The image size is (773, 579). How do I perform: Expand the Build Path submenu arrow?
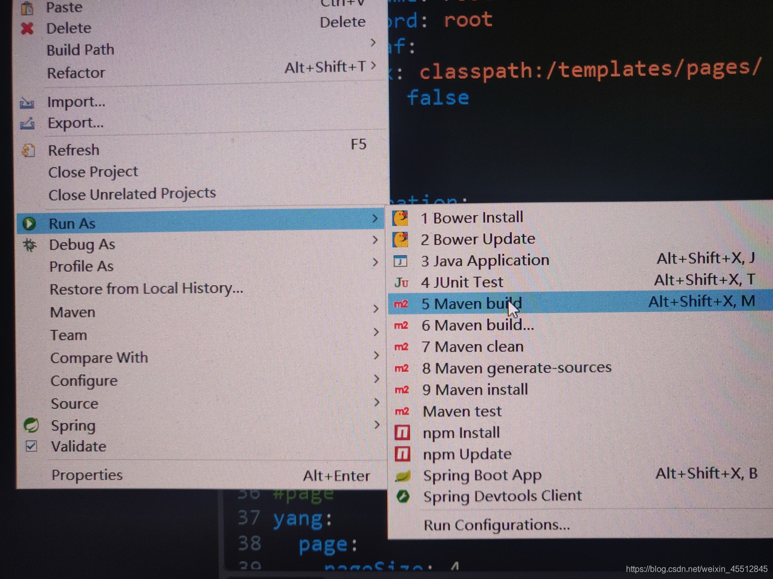tap(373, 43)
